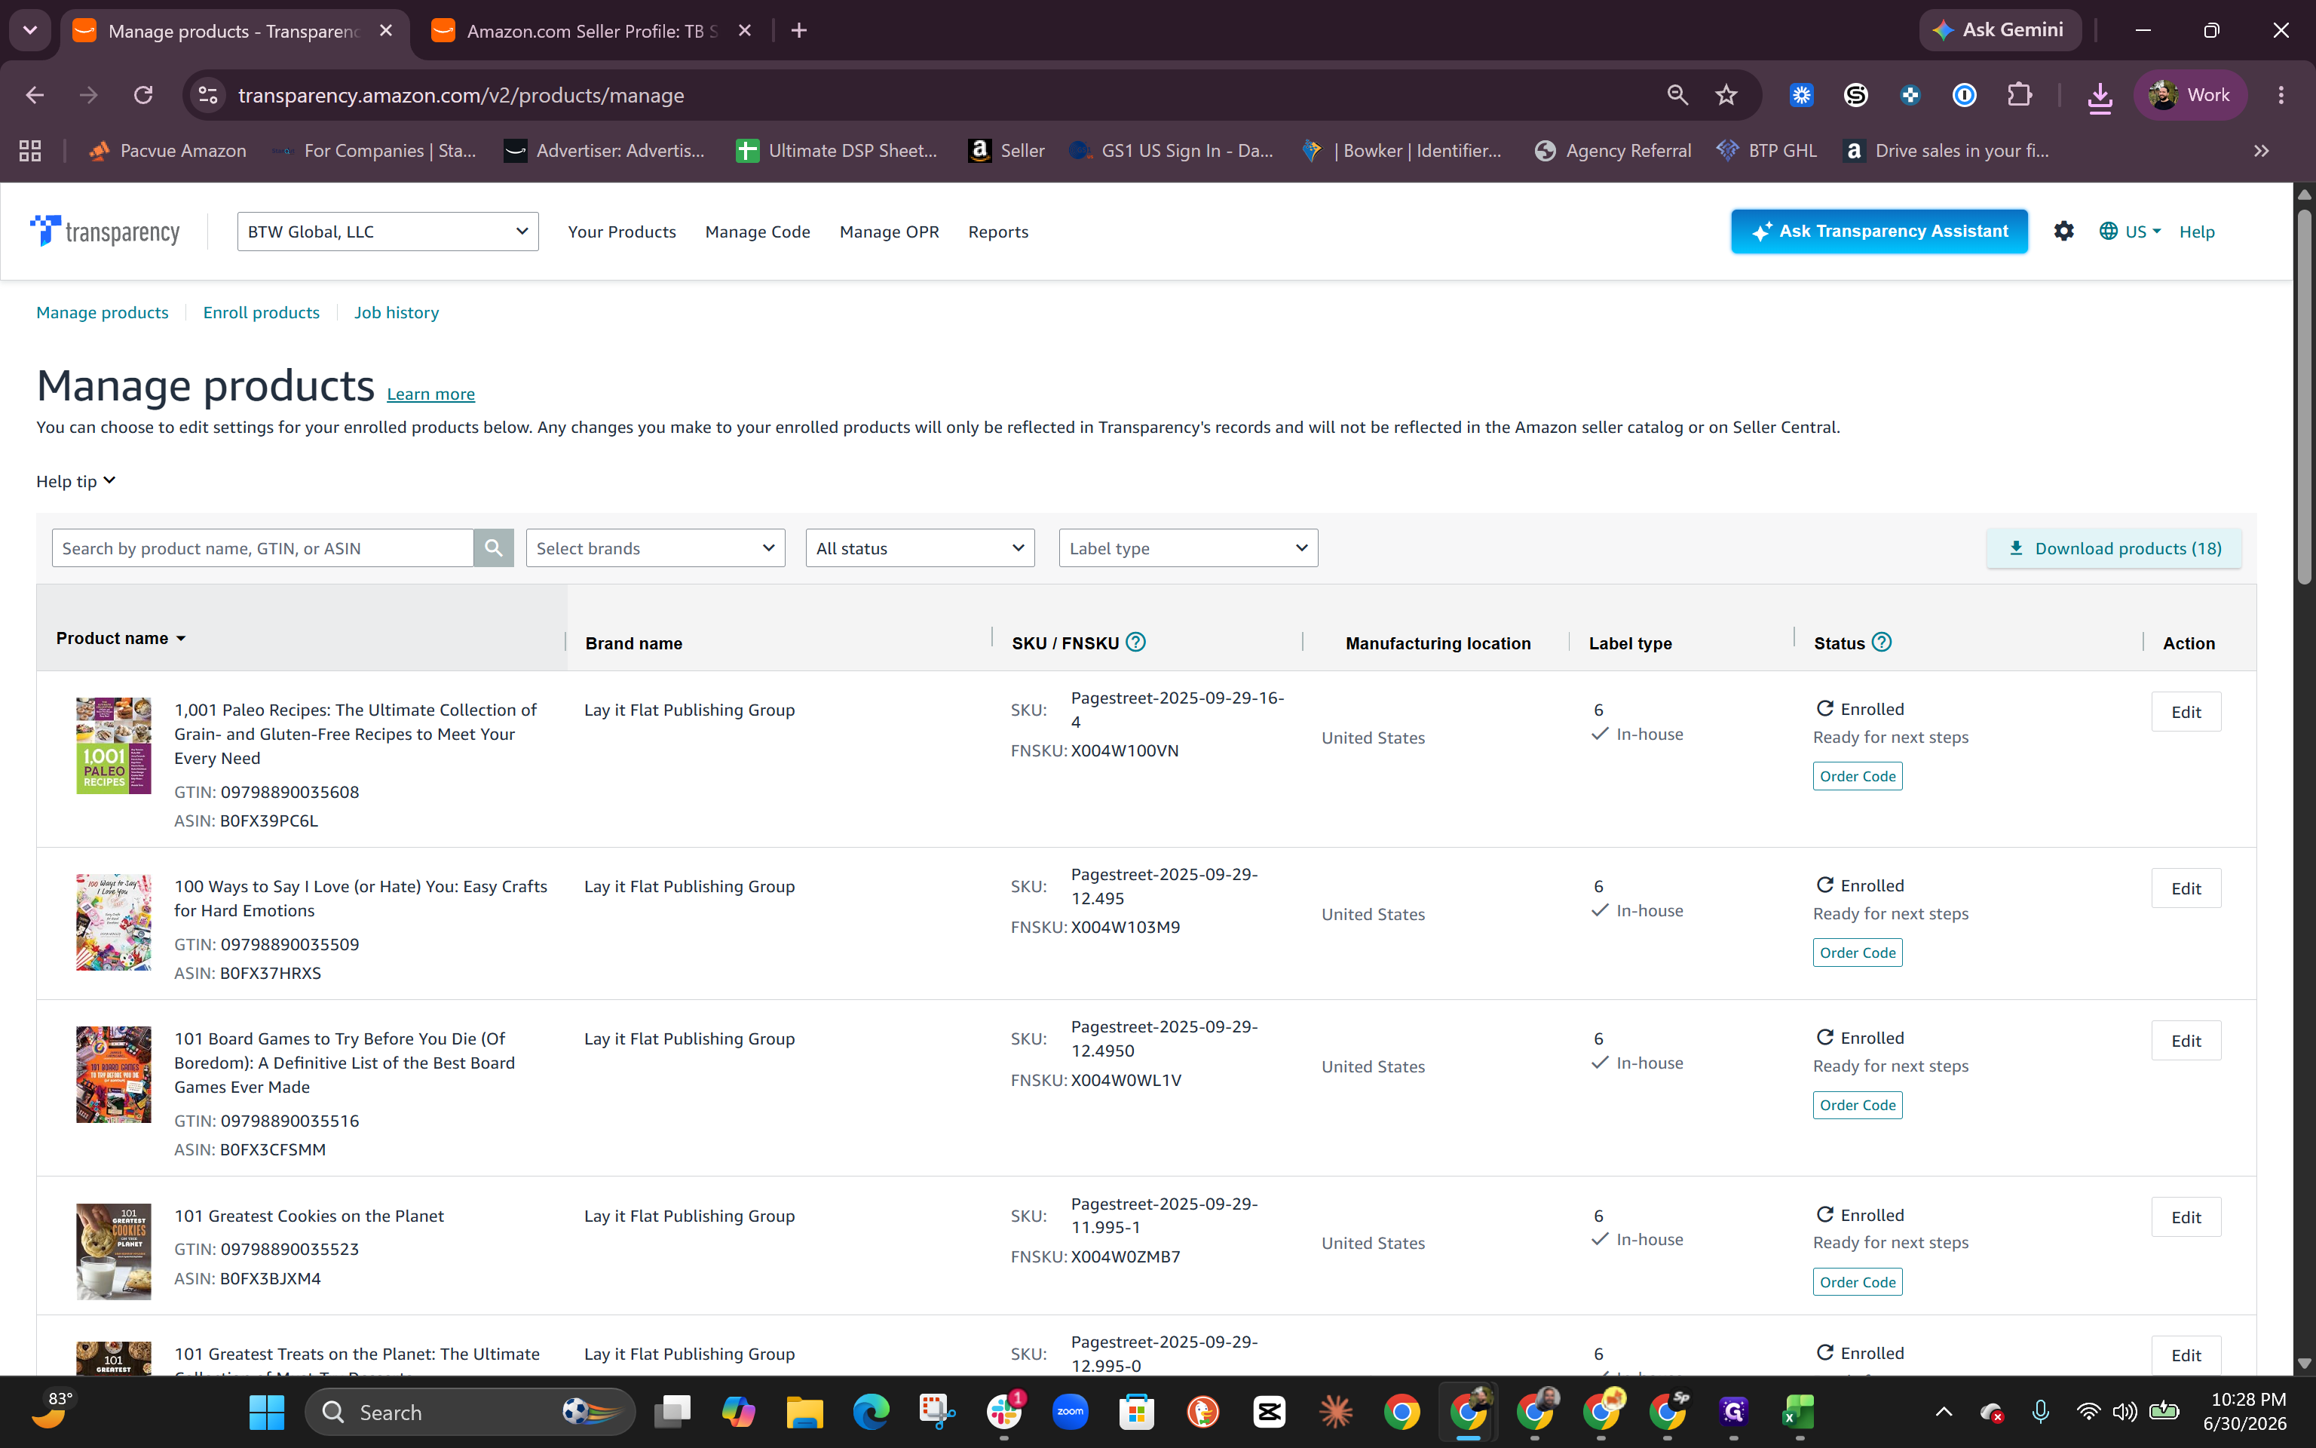2316x1448 pixels.
Task: Open Your Products menu
Action: (x=622, y=232)
